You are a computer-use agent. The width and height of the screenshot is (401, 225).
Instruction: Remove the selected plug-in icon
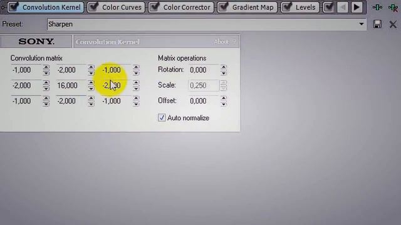click(x=393, y=7)
